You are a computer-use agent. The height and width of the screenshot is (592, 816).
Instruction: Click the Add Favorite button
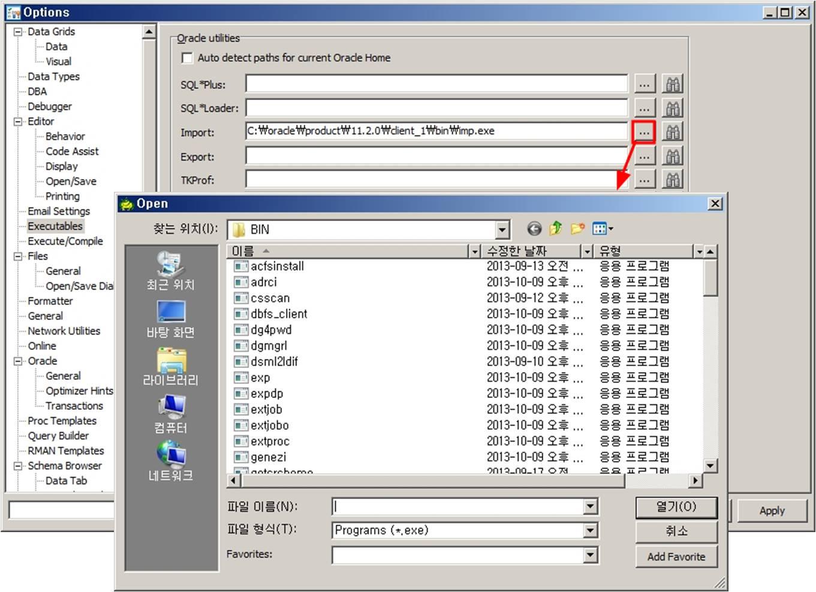pos(676,557)
